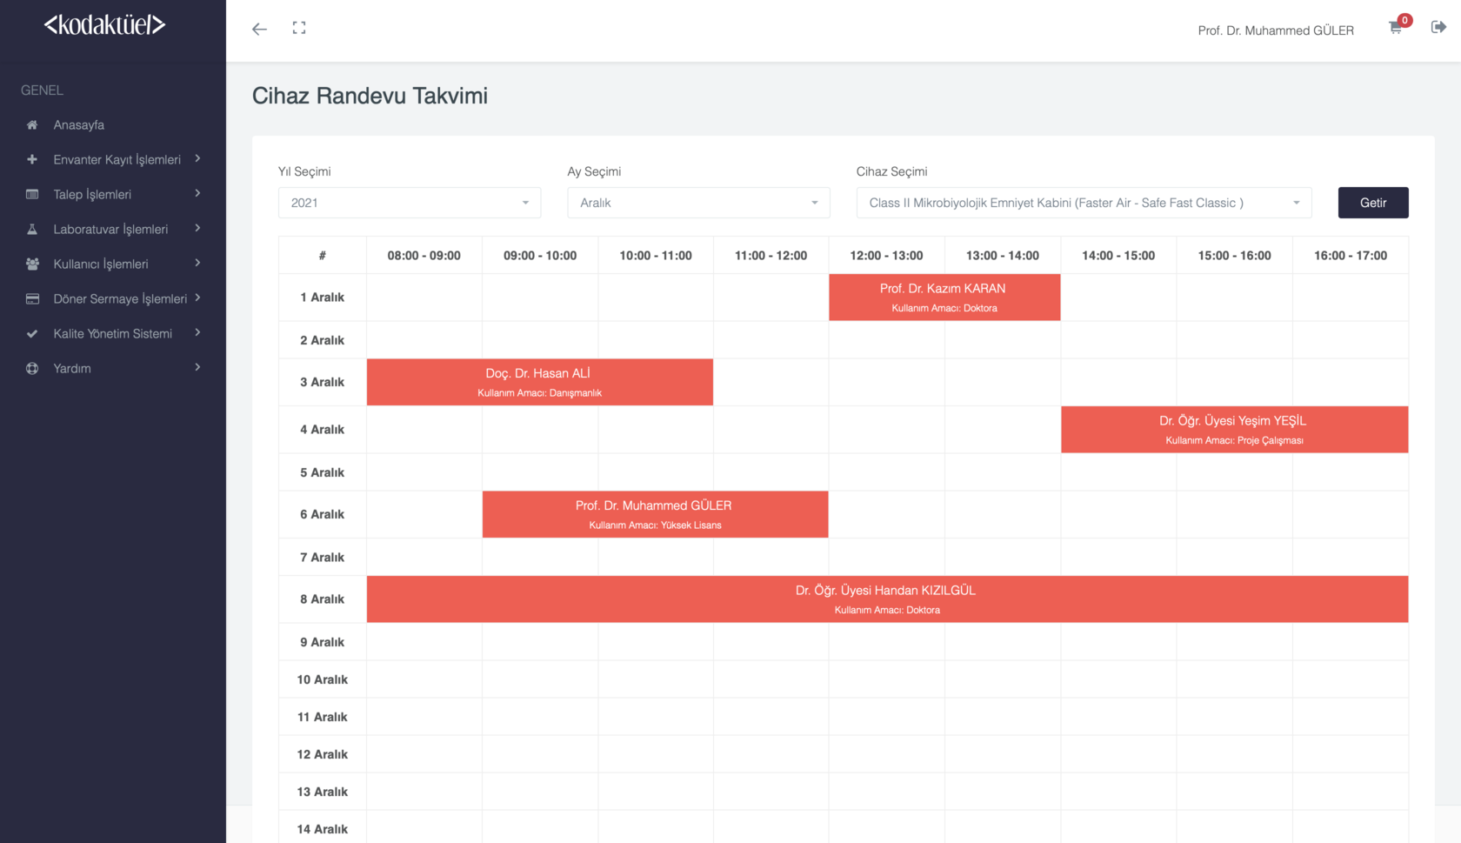The height and width of the screenshot is (843, 1461).
Task: Toggle fullscreen mode icon
Action: click(299, 28)
